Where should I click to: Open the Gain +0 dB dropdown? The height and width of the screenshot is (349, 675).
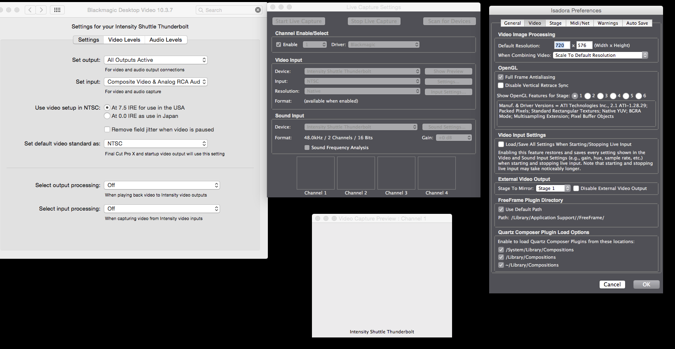point(454,138)
